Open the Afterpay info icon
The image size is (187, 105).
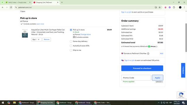pyautogui.click(x=157, y=47)
